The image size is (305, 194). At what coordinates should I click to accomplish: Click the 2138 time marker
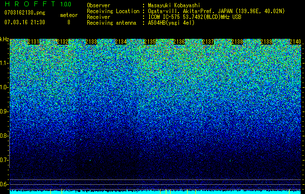[x=237, y=42]
